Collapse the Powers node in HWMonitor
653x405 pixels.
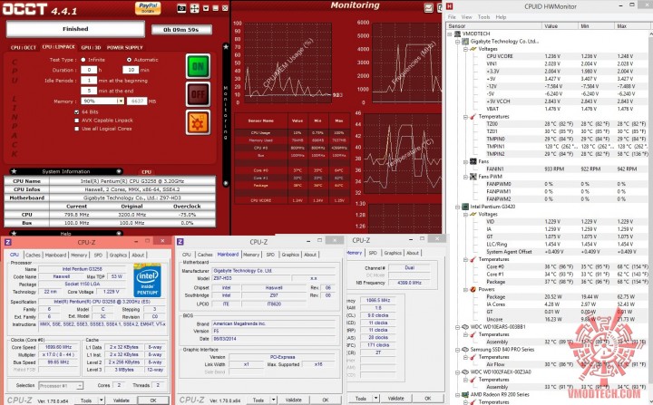[x=465, y=289]
